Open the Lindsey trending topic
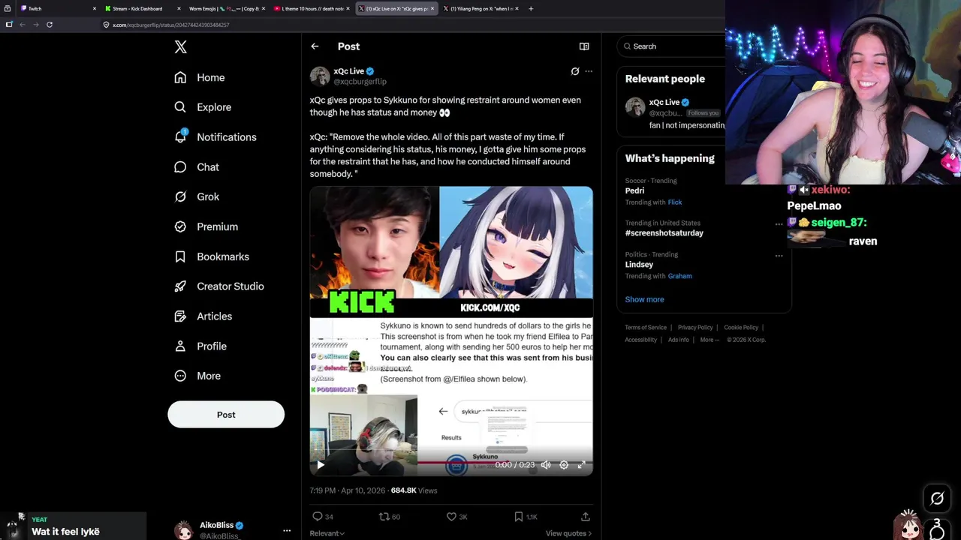The width and height of the screenshot is (961, 540). 639,264
